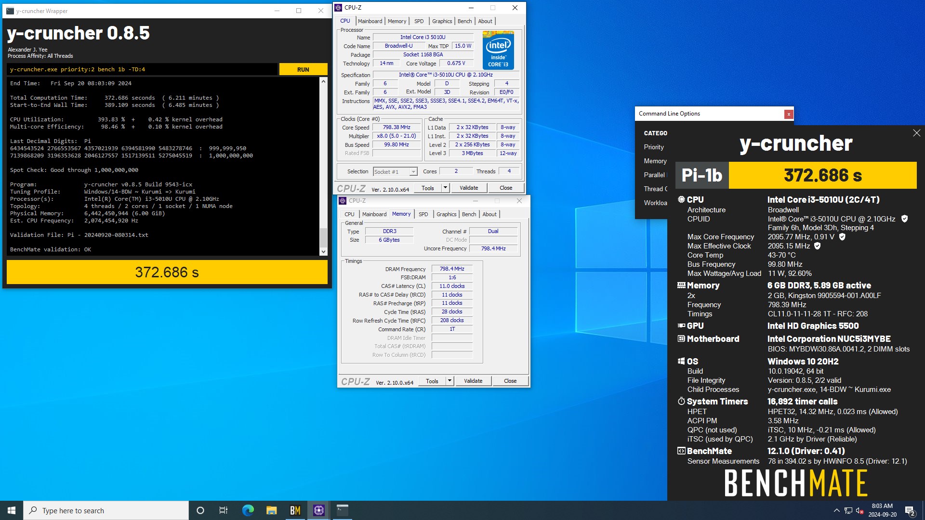This screenshot has width=925, height=520.
Task: Select Workload category in Command Line Options
Action: (x=655, y=203)
